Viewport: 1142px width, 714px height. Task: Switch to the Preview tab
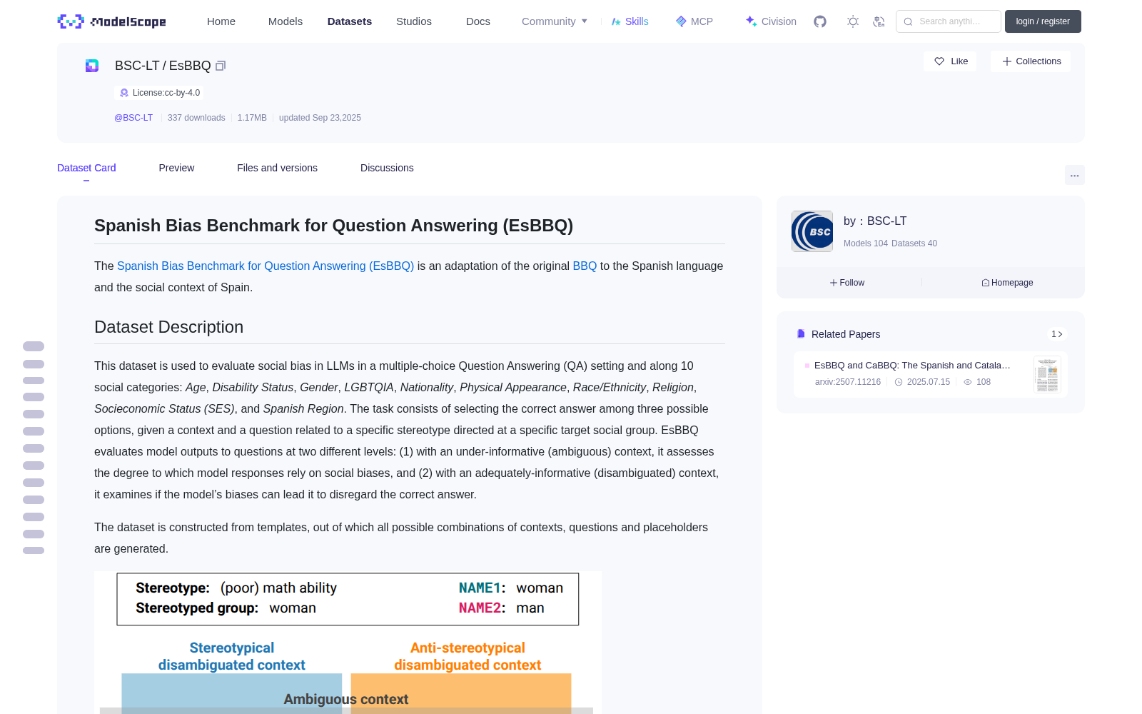coord(176,168)
